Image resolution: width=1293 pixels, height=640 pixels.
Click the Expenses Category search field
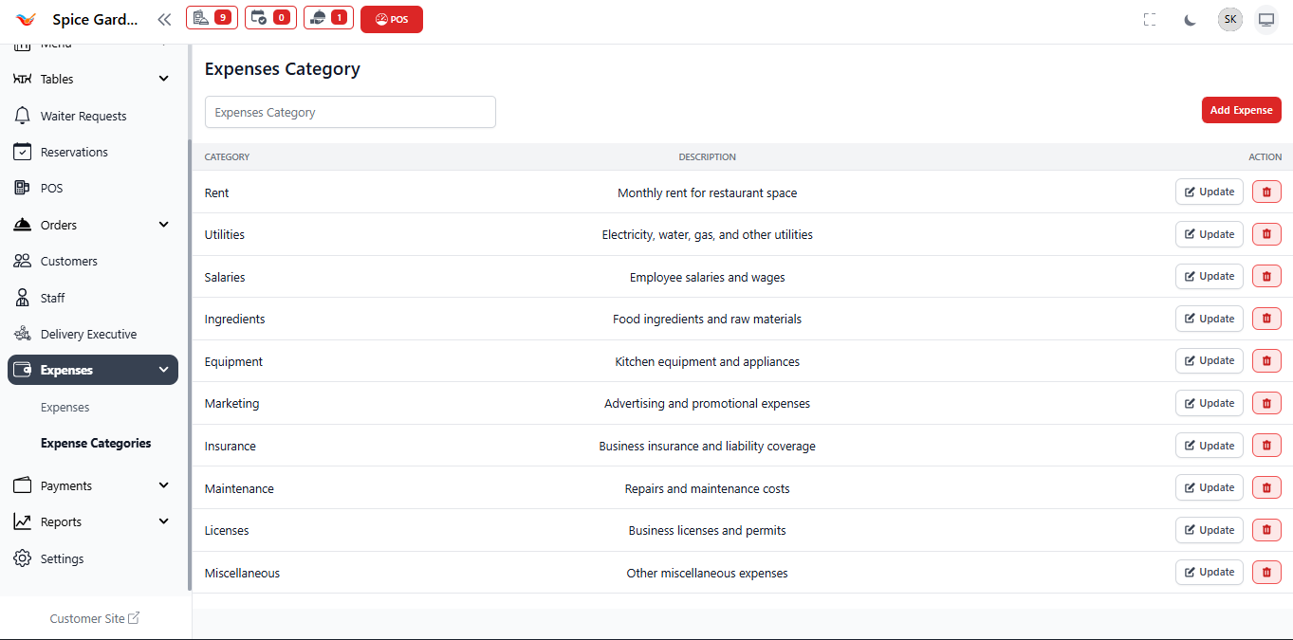point(350,111)
